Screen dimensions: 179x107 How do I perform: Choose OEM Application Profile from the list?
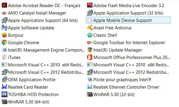[x=28, y=80]
